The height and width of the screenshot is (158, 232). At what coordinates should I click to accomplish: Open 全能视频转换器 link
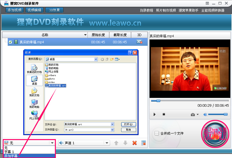pyautogui.click(x=213, y=10)
